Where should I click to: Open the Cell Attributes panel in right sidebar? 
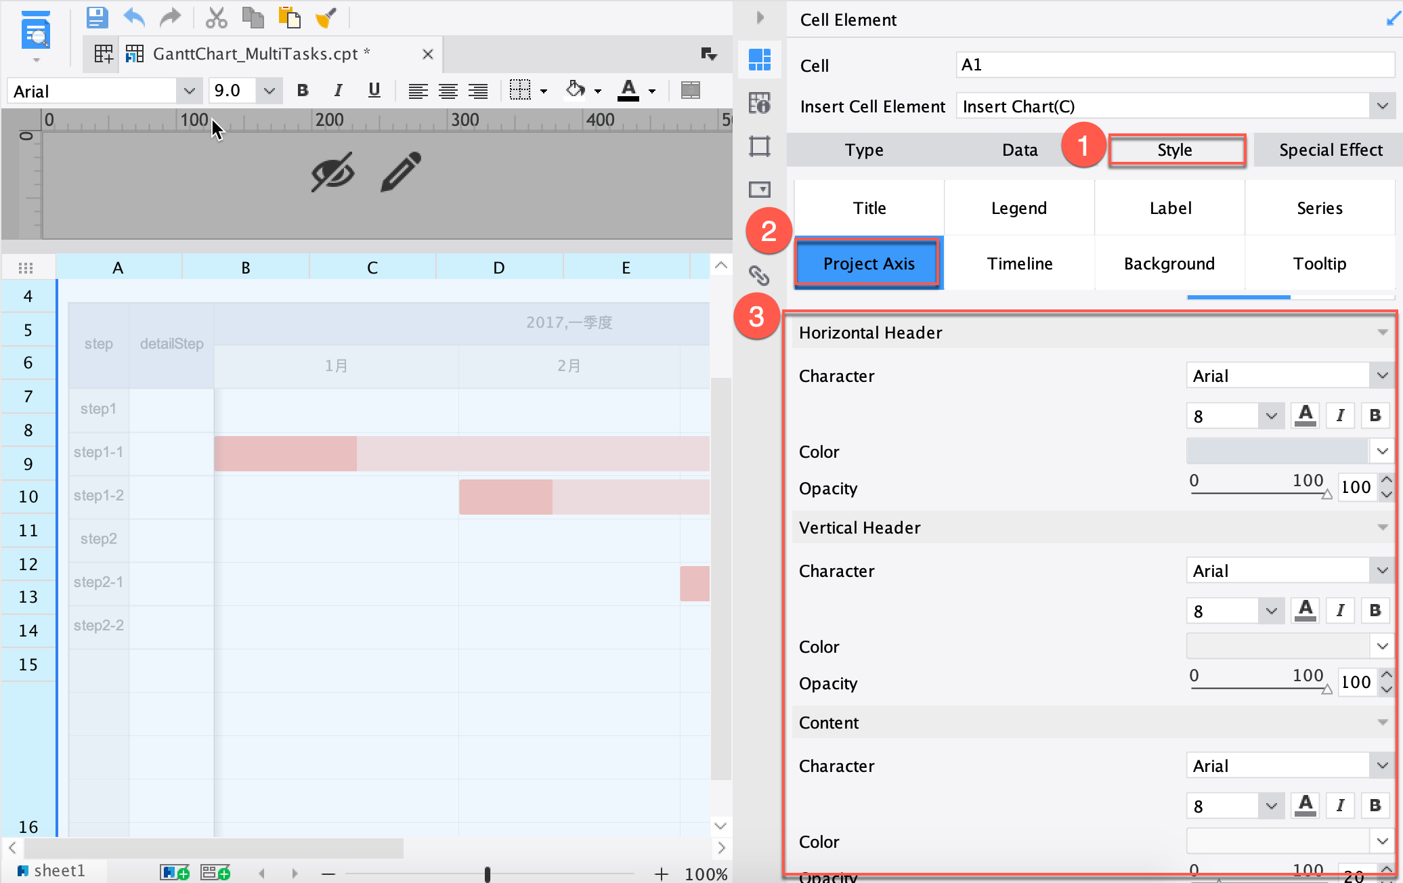tap(760, 103)
